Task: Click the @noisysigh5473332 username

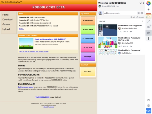Action: 108,6
